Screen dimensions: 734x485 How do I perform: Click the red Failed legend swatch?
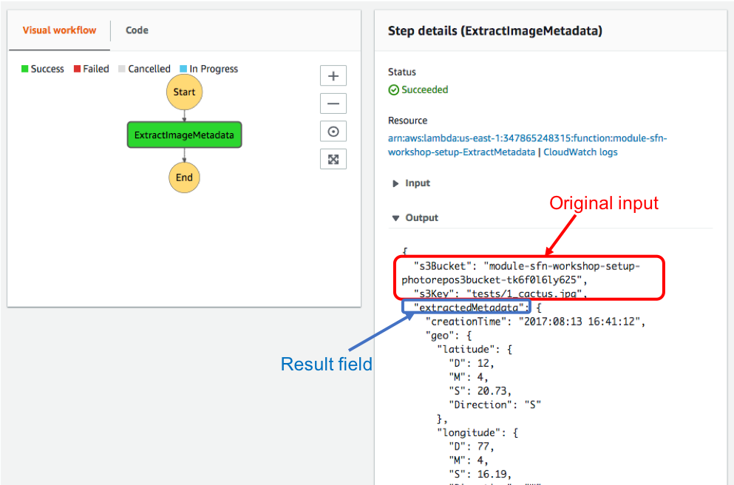point(77,69)
